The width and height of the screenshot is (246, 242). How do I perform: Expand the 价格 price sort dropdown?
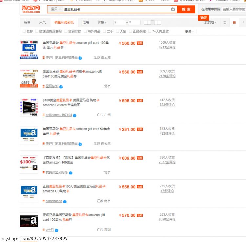[102, 22]
